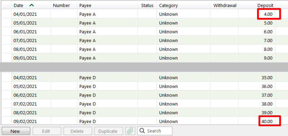This screenshot has width=288, height=136.
Task: Select date cell 07/01/2021
Action: coord(25,40)
